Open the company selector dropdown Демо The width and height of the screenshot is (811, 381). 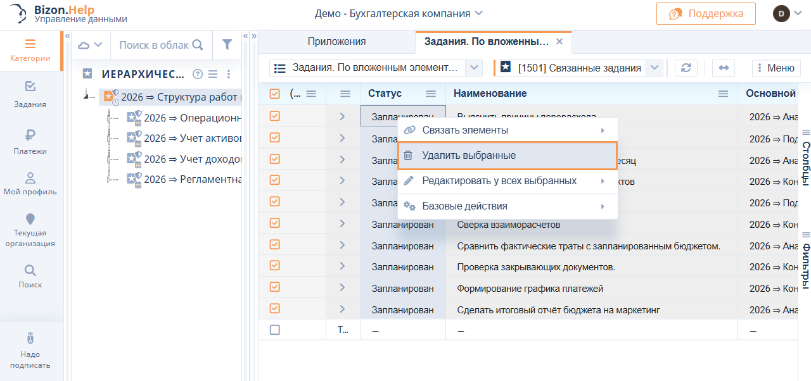399,13
